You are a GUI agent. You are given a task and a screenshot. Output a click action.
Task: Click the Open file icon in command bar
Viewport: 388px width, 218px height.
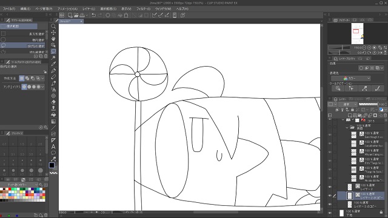76,15
